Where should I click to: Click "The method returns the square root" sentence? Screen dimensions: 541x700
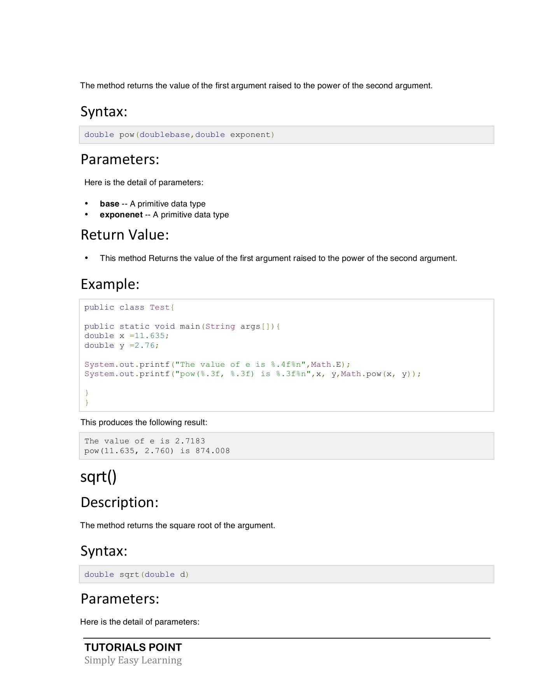point(177,525)
